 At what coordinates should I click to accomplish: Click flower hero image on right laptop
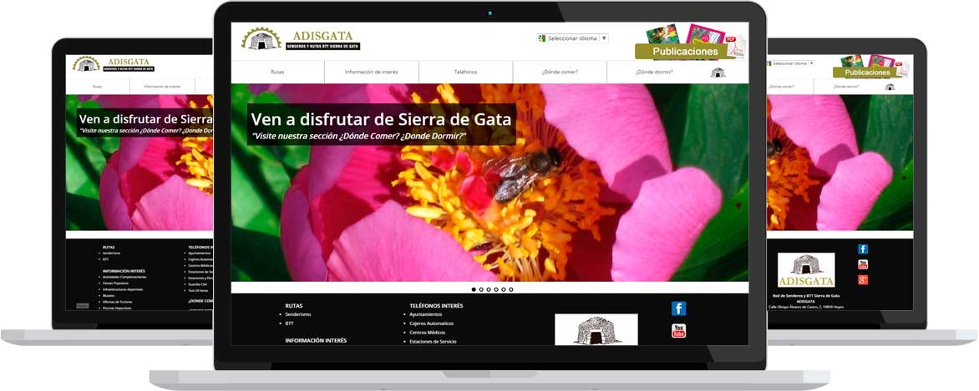[x=840, y=162]
